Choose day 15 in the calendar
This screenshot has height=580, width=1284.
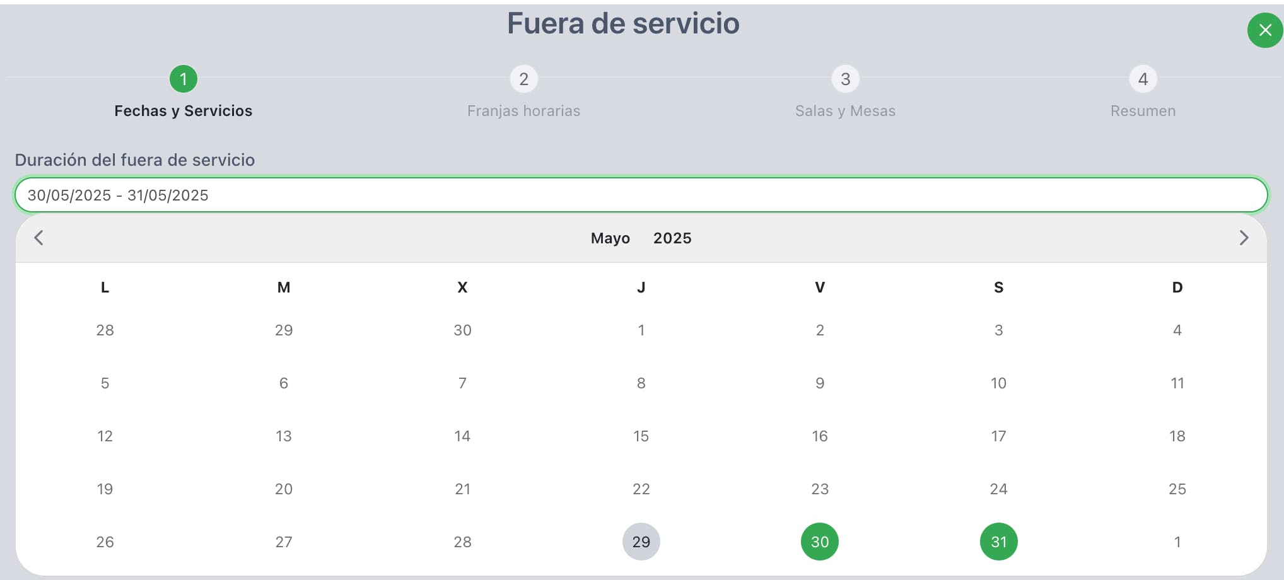click(x=641, y=436)
